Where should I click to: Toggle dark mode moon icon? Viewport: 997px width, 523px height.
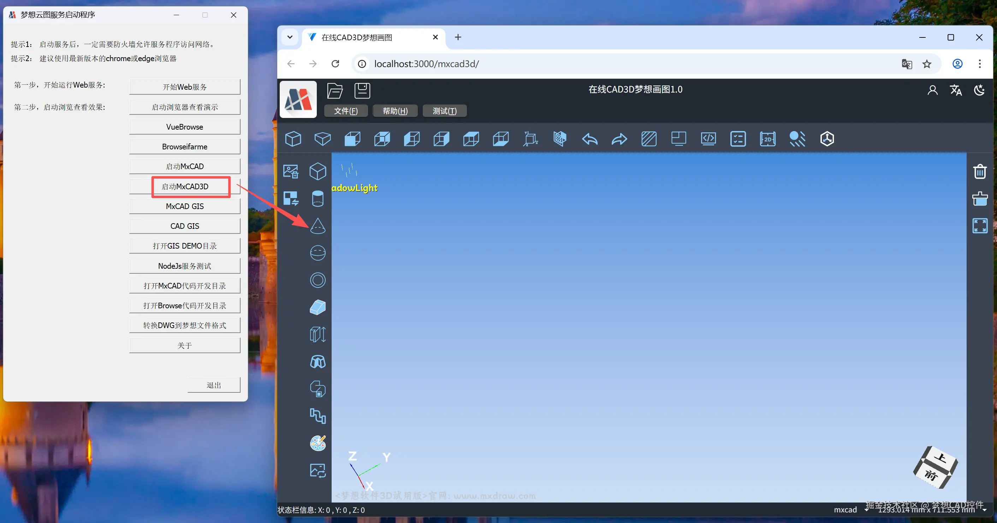point(979,90)
